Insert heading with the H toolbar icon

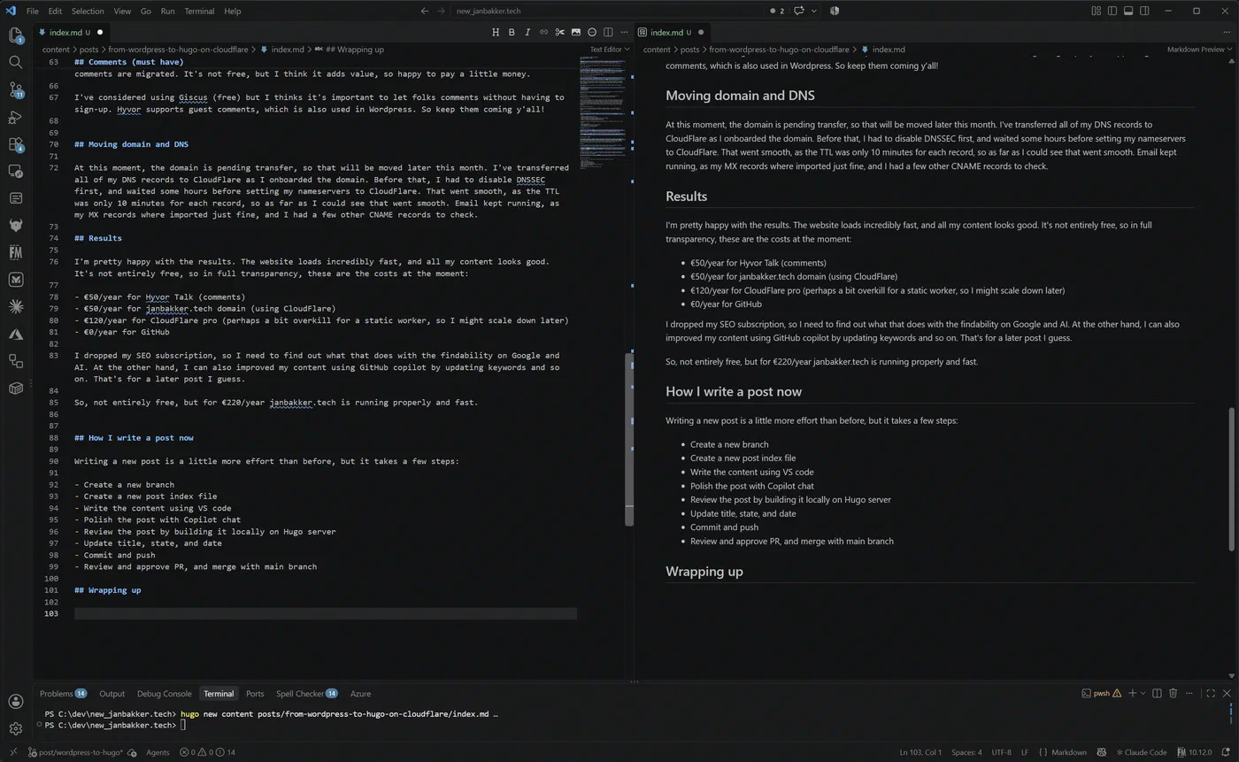point(496,33)
